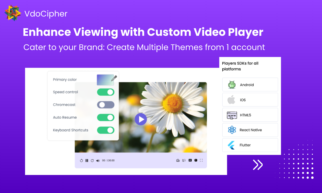Click the rewind icon in player bar
322x193 pixels.
coord(81,160)
